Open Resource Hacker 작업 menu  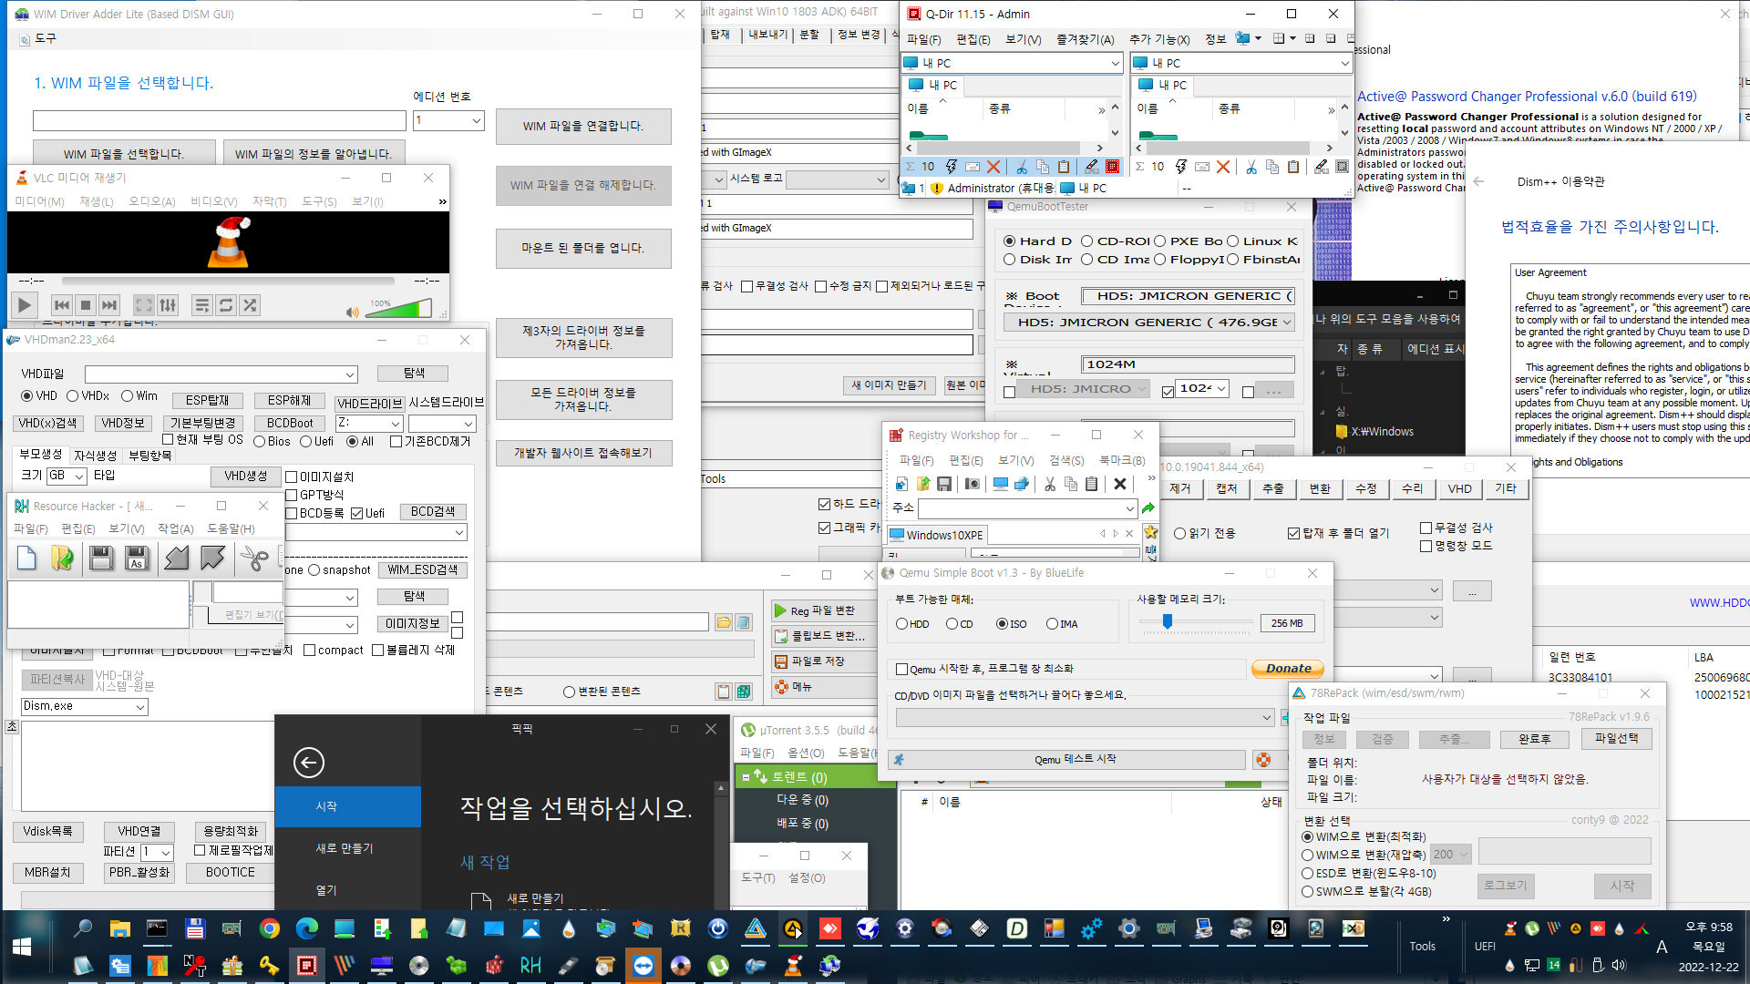tap(175, 528)
